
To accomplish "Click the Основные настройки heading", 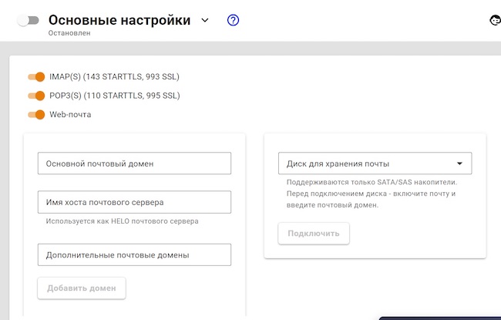I will (x=119, y=21).
